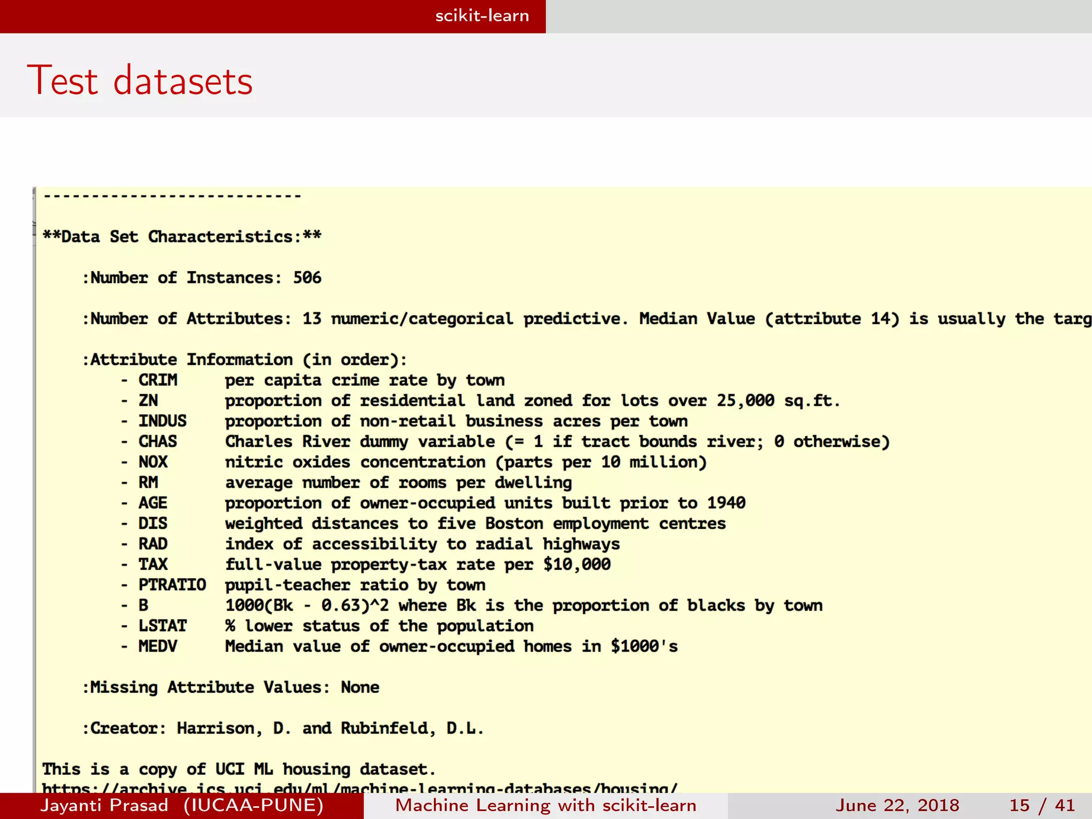Screen dimensions: 1092x819
Task: Click the CHAS Charles River description
Action: click(x=557, y=441)
